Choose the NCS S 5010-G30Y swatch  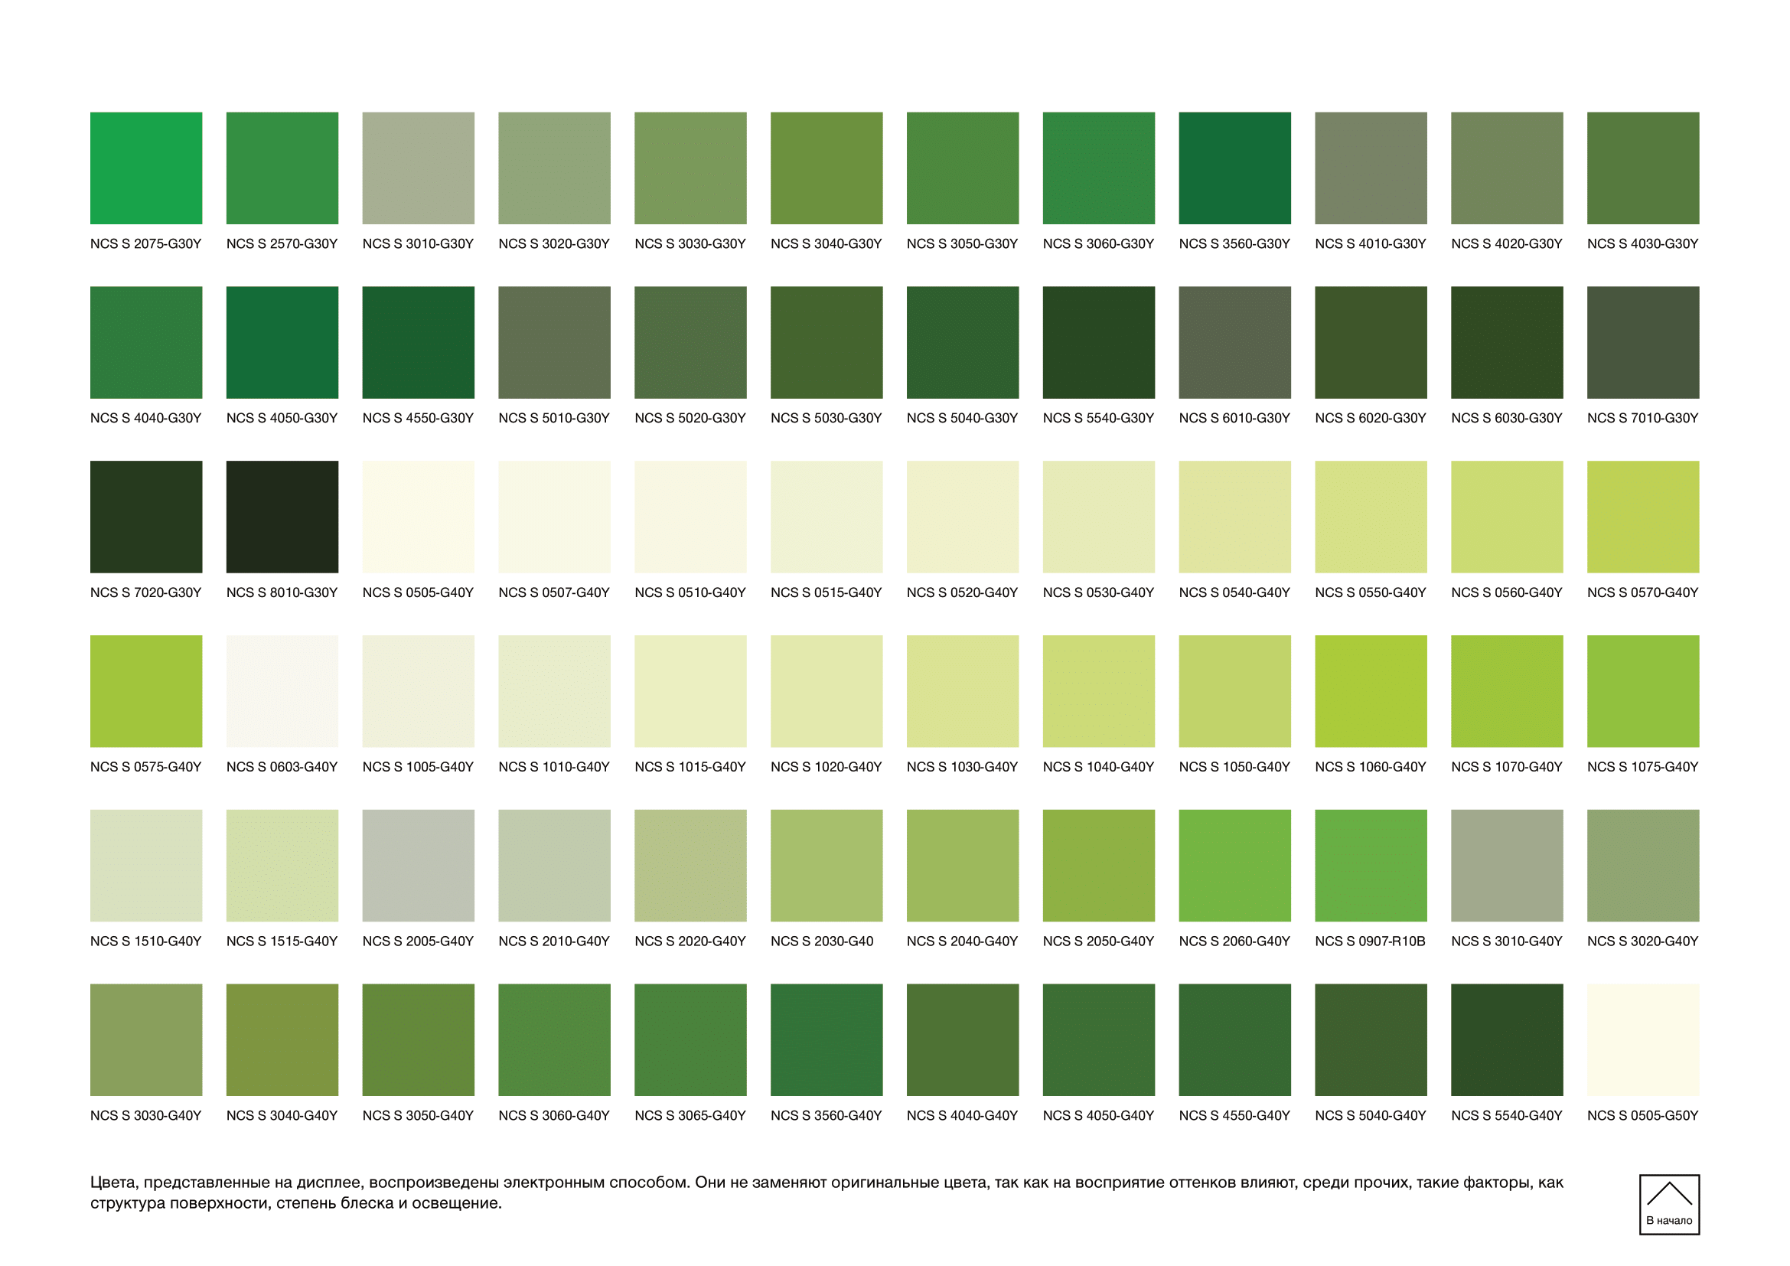[554, 342]
